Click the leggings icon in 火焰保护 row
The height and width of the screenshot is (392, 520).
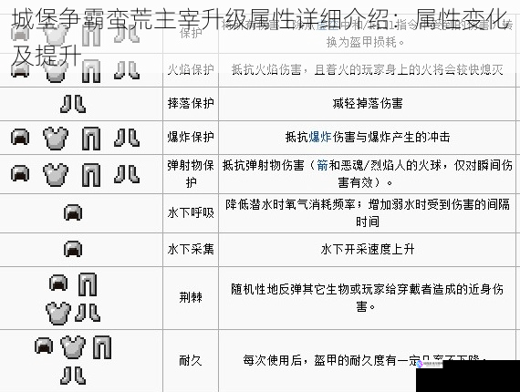coord(91,70)
